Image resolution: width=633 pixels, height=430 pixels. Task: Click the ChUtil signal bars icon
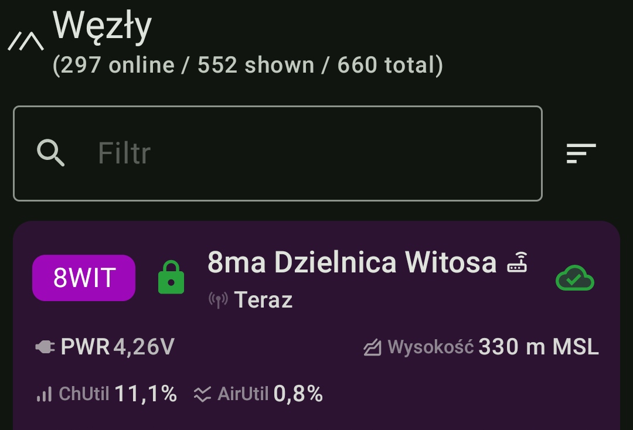coord(44,394)
